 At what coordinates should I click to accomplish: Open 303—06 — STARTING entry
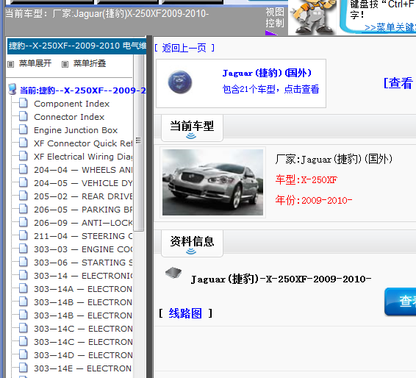click(83, 263)
